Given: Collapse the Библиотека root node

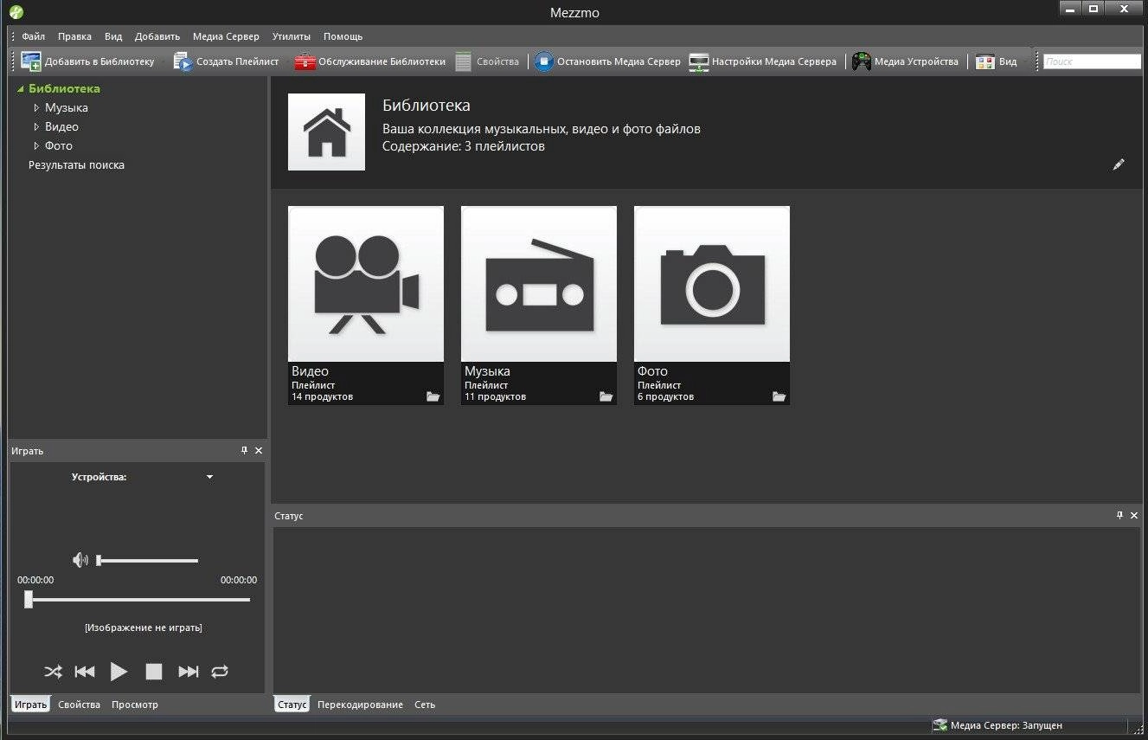Looking at the screenshot, I should click(21, 89).
